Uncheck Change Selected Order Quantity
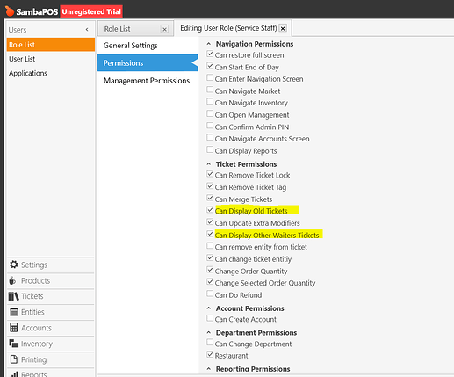This screenshot has width=454, height=377. (210, 282)
